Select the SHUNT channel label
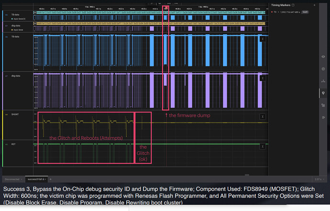The height and width of the screenshot is (211, 330). point(15,114)
